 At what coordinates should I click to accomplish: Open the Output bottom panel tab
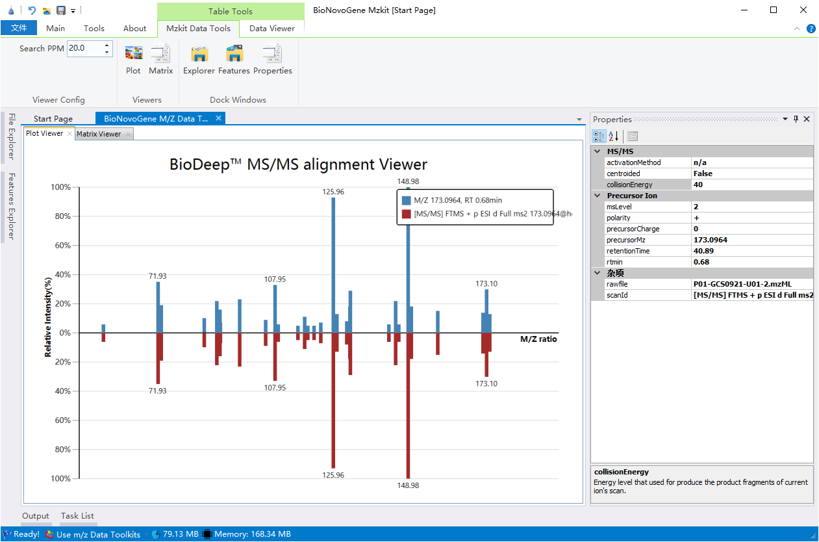point(36,516)
